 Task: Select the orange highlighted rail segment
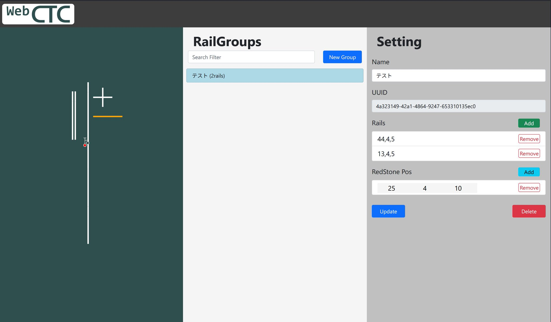pyautogui.click(x=108, y=116)
